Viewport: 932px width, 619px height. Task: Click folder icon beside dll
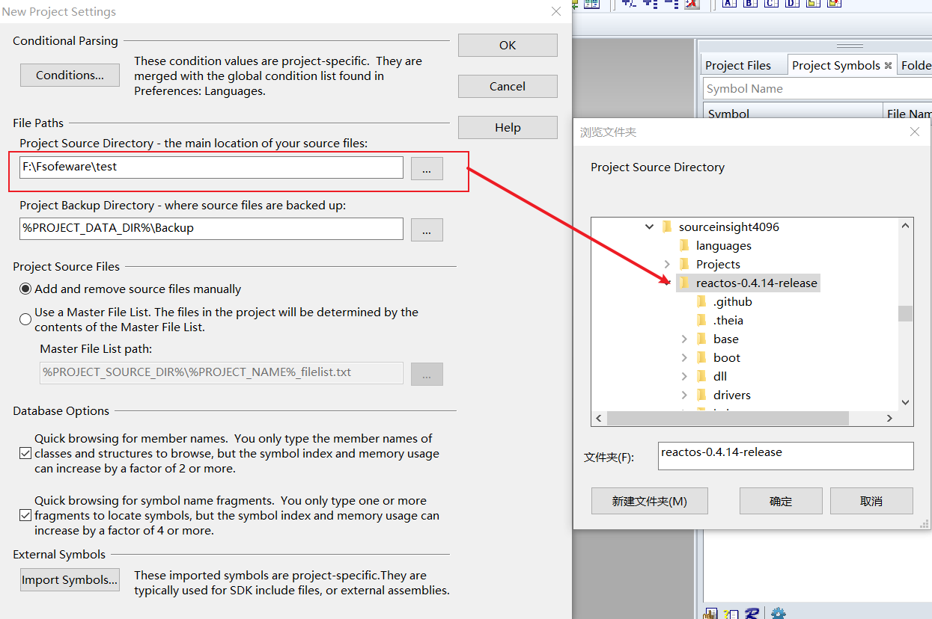point(701,376)
